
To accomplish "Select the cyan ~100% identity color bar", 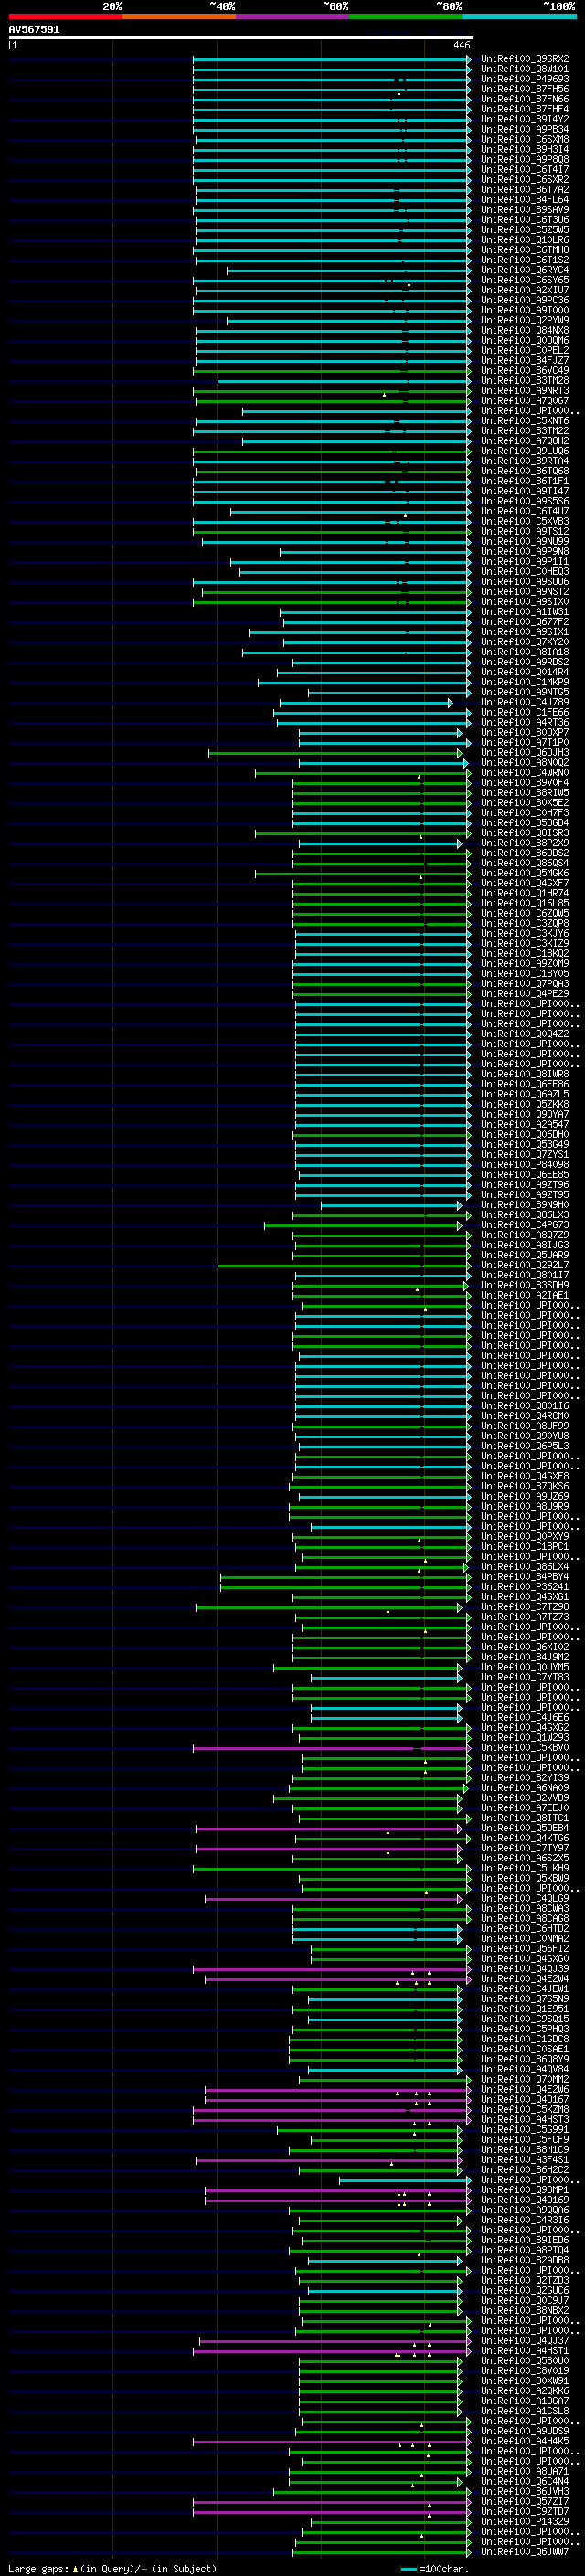I will pyautogui.click(x=520, y=16).
